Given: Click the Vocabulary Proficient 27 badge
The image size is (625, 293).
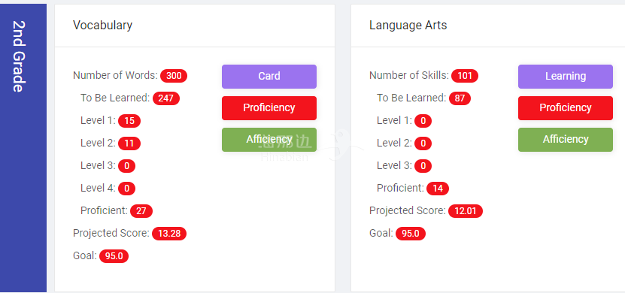Looking at the screenshot, I should point(141,211).
